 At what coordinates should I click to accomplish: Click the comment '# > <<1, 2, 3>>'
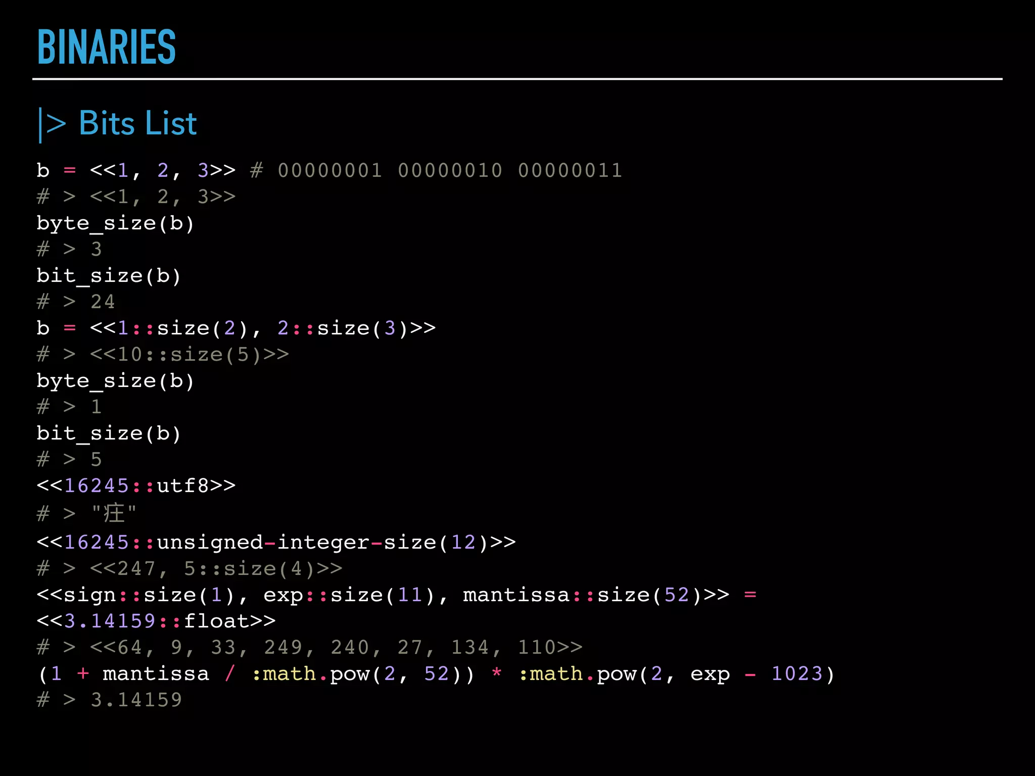[x=136, y=197]
